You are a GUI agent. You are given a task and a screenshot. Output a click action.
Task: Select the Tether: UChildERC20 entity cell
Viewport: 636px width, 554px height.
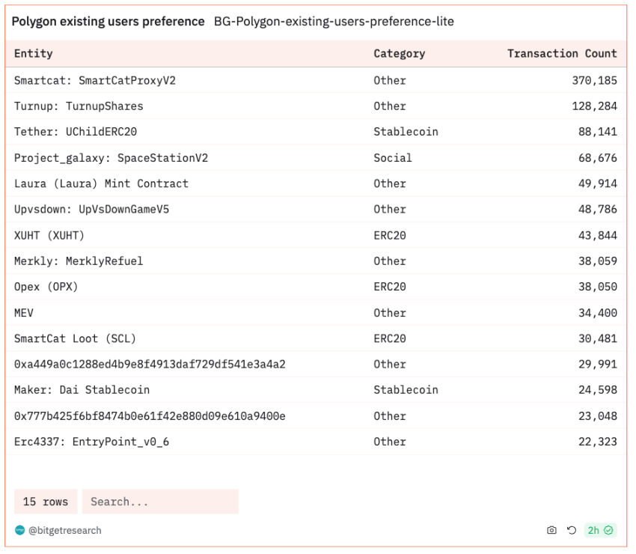coord(76,132)
